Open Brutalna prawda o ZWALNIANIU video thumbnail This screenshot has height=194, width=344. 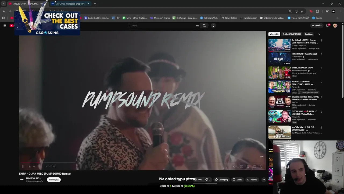pos(279,102)
